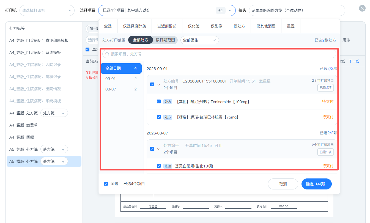Uncheck 辉瑞-普瑞巴林胶囊 item checkbox
The height and width of the screenshot is (223, 370).
159,117
